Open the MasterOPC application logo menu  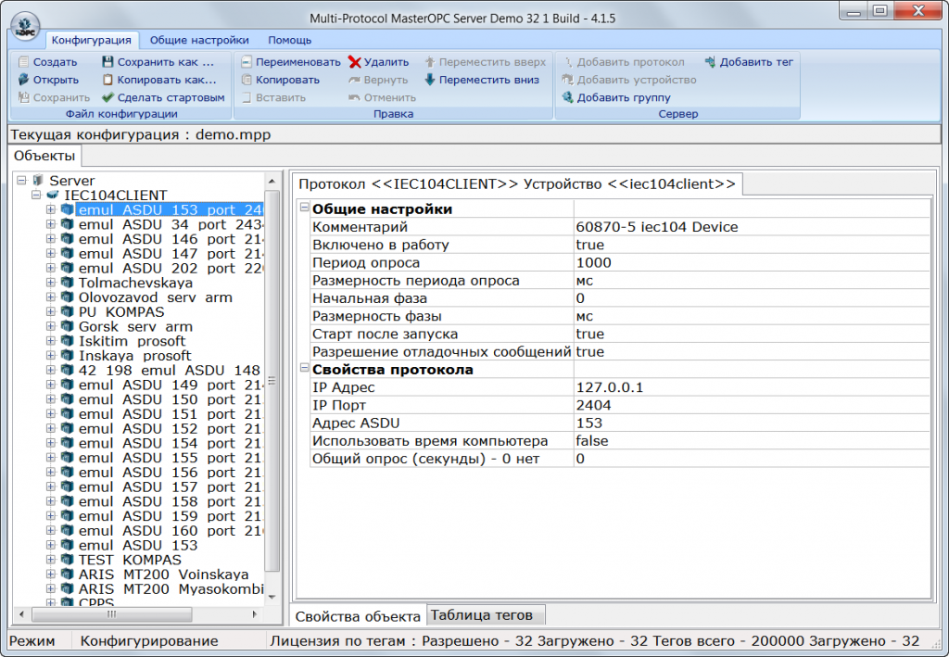(25, 27)
